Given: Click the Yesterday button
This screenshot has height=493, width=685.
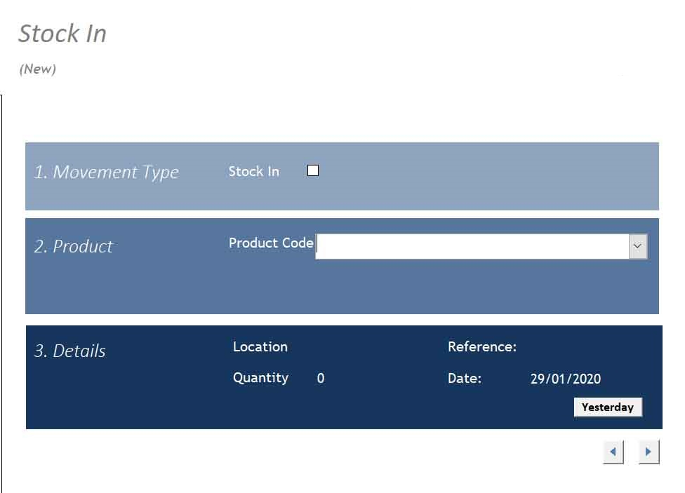Looking at the screenshot, I should [608, 407].
